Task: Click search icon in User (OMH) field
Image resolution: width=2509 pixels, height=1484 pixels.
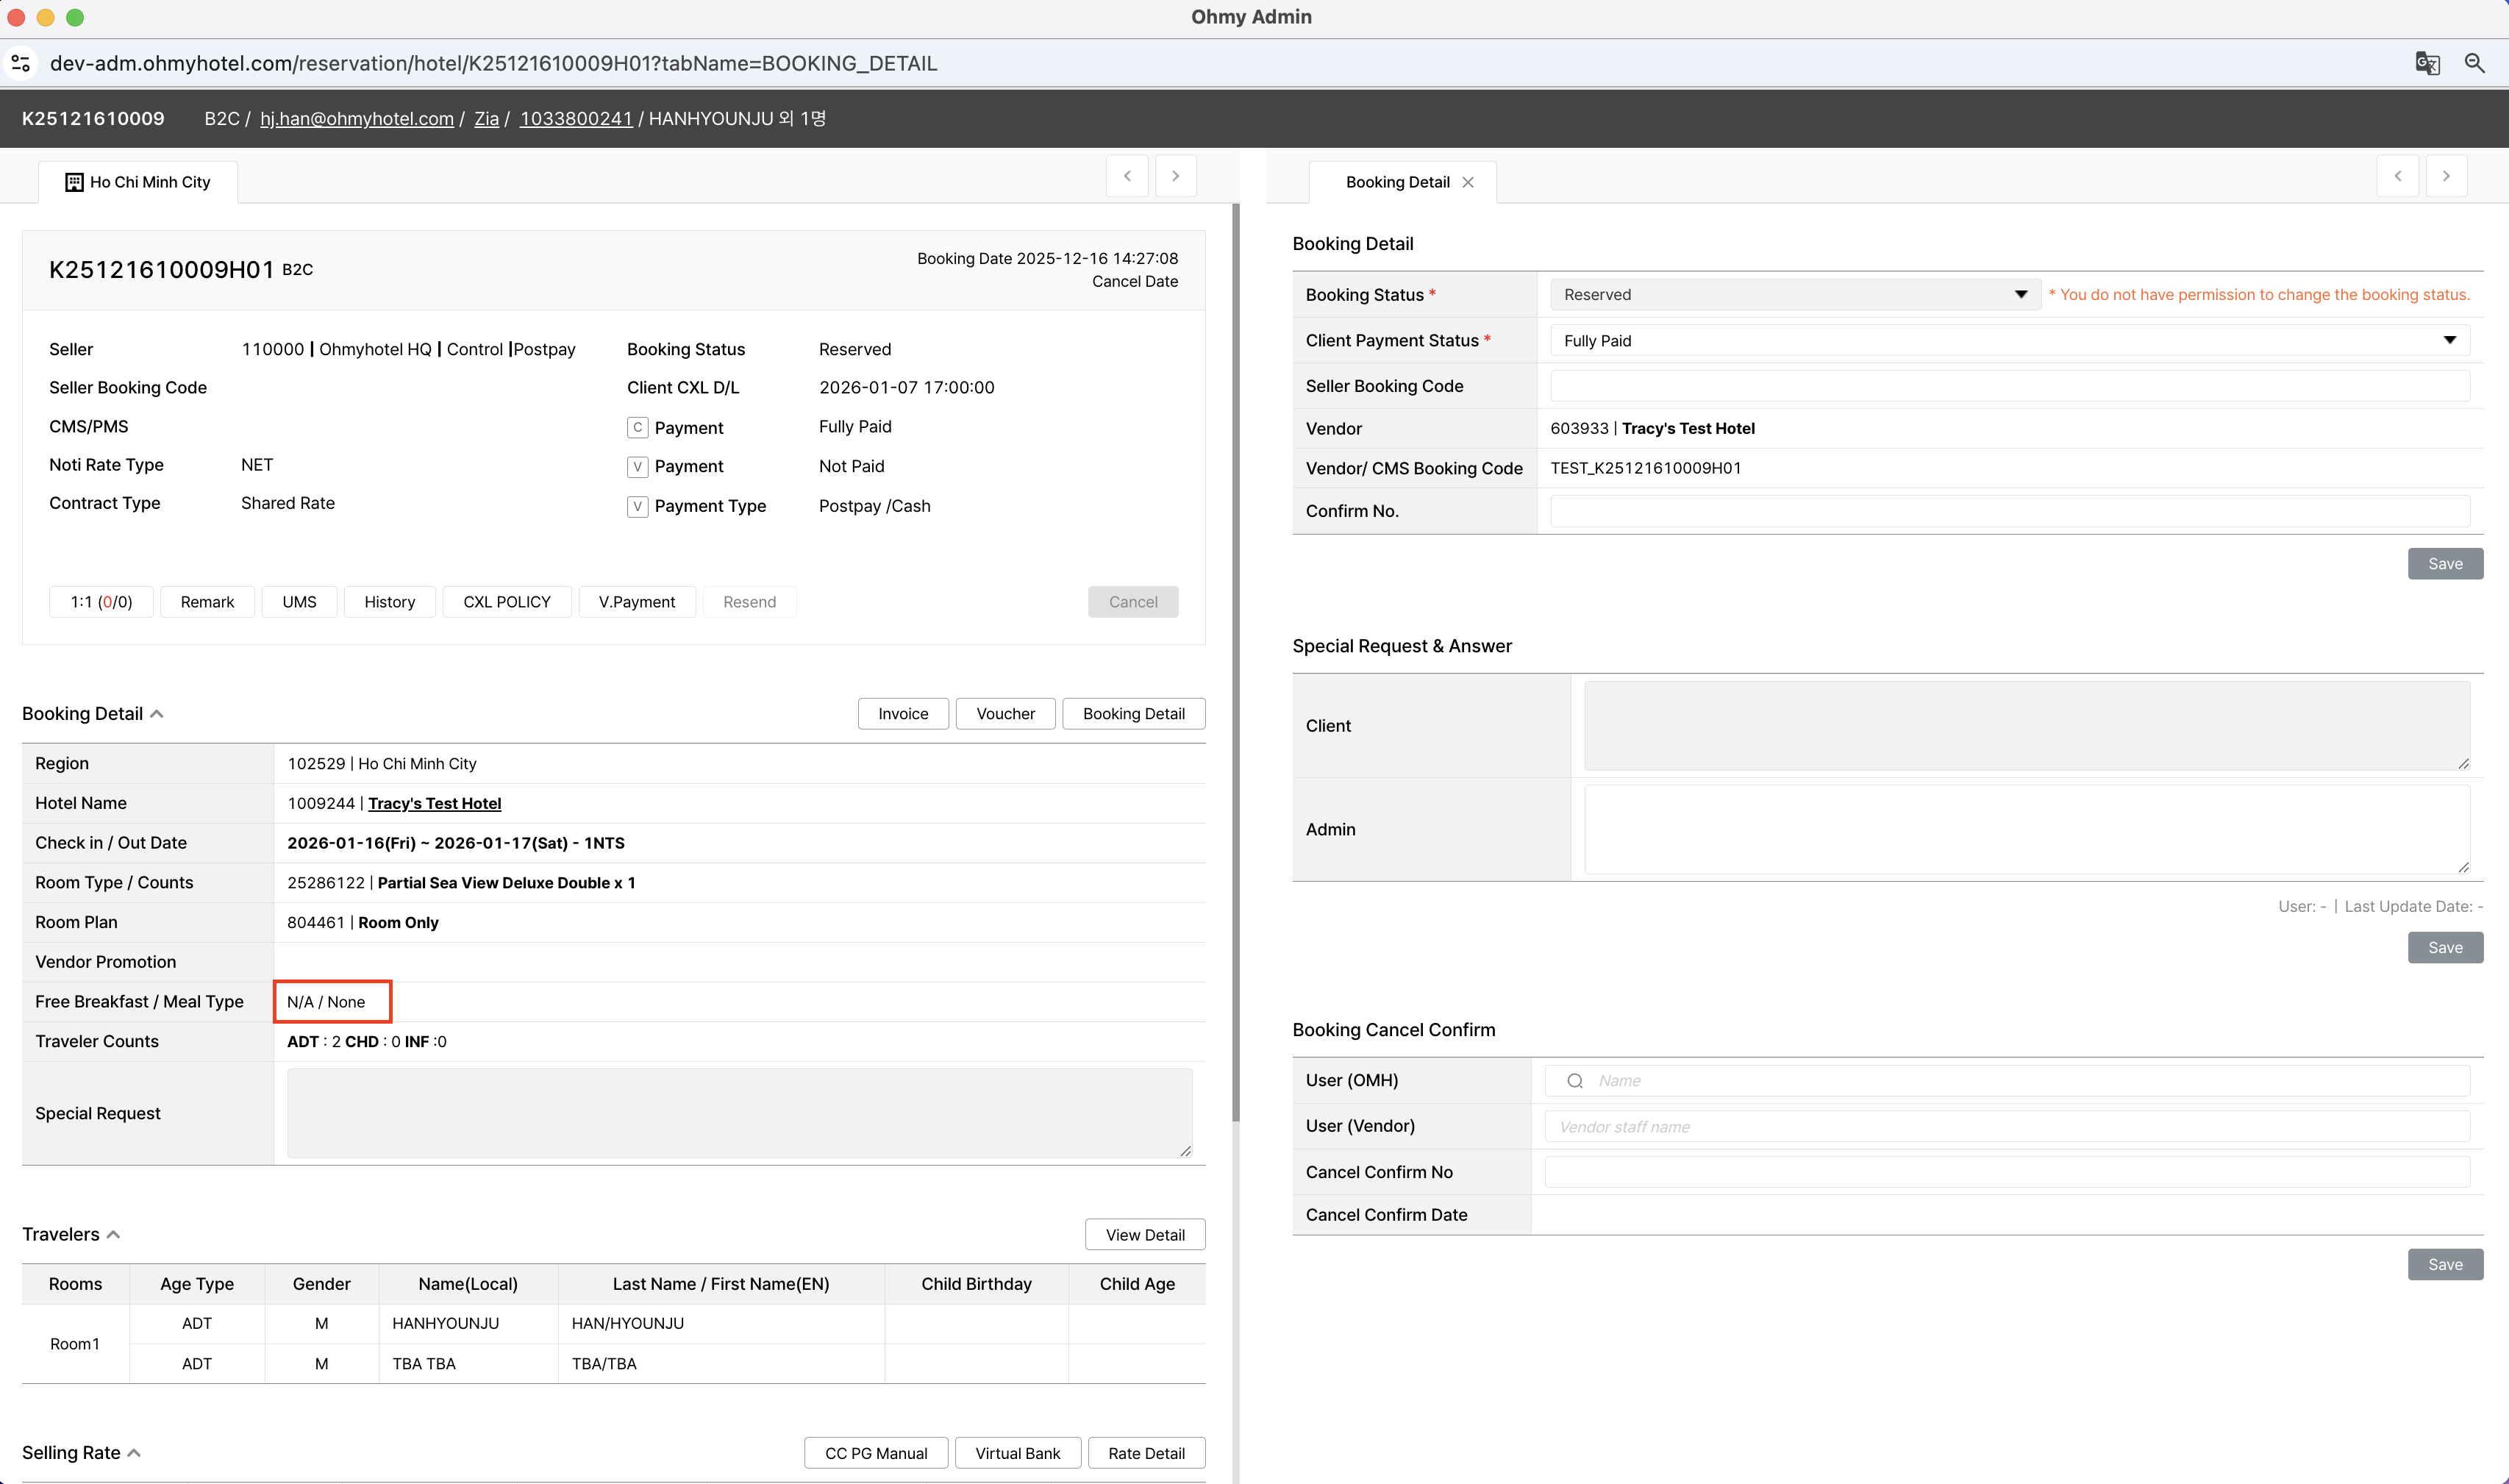Action: tap(1575, 1081)
